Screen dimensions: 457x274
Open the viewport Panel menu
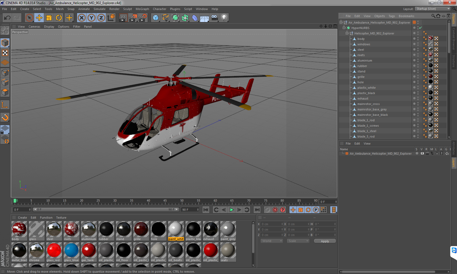click(x=88, y=27)
